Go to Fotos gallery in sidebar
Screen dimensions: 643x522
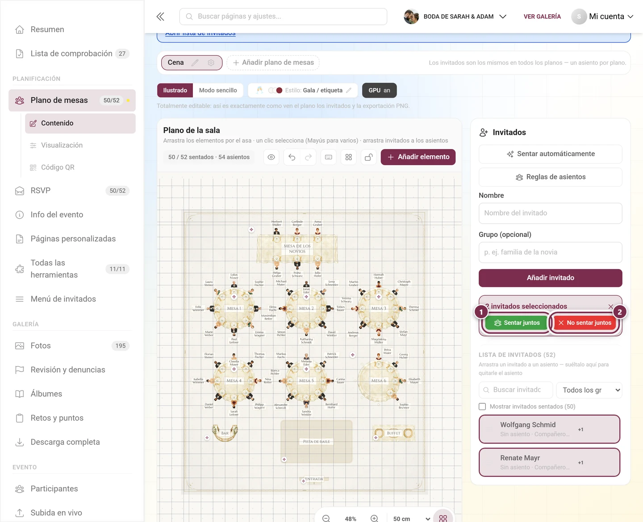[x=71, y=346]
